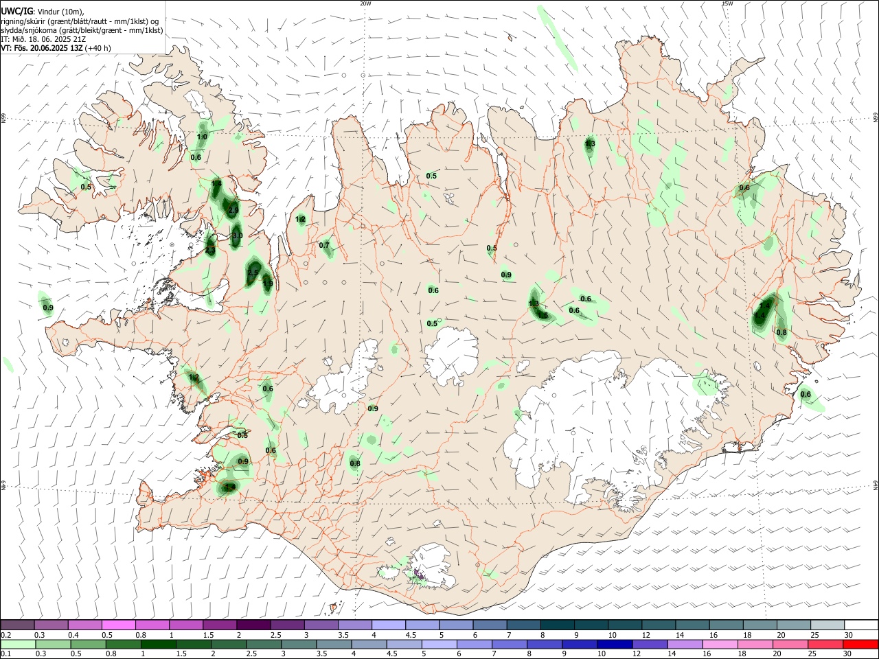Click the 20W longitude label at top
Image resolution: width=879 pixels, height=659 pixels.
coord(365,3)
